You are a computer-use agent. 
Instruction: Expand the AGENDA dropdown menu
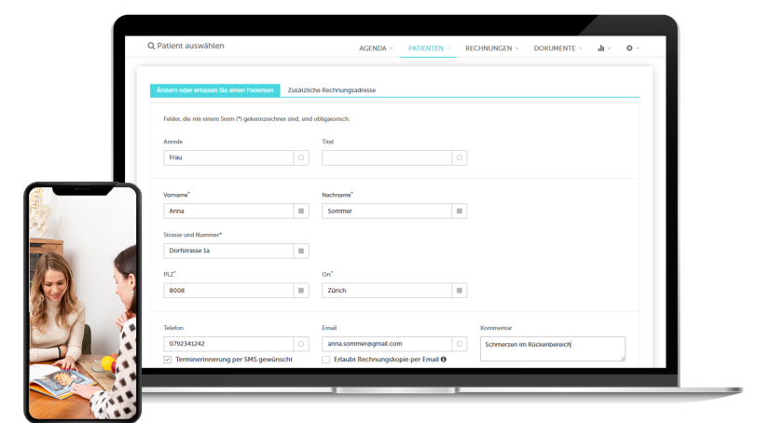(x=376, y=48)
